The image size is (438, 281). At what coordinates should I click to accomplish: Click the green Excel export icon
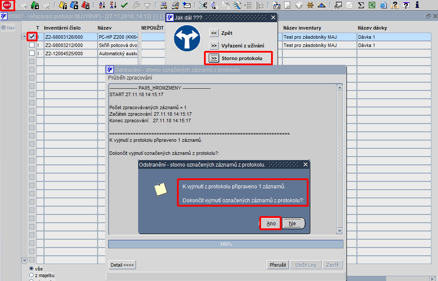372,5
